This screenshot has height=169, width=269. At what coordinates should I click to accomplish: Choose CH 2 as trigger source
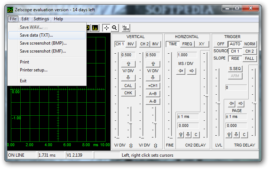pos(250,51)
